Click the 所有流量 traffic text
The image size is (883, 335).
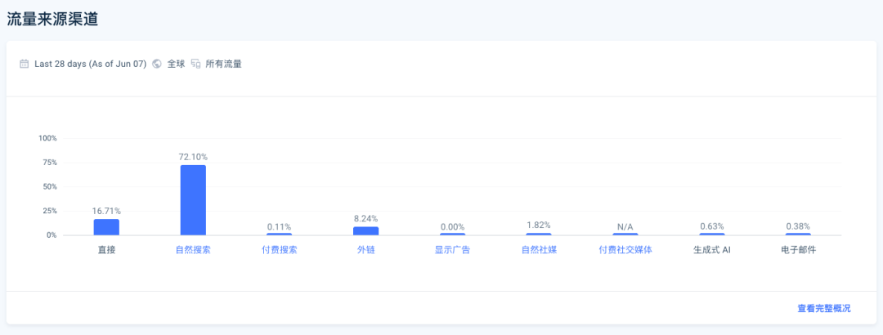pyautogui.click(x=223, y=64)
